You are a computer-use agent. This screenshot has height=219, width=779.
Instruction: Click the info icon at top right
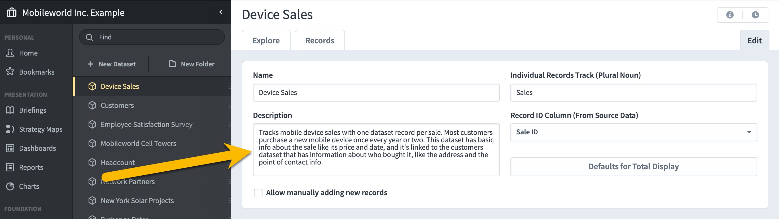730,15
